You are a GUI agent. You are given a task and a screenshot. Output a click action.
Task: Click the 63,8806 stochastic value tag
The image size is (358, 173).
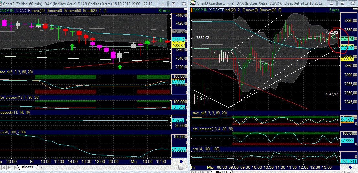tap(178, 81)
